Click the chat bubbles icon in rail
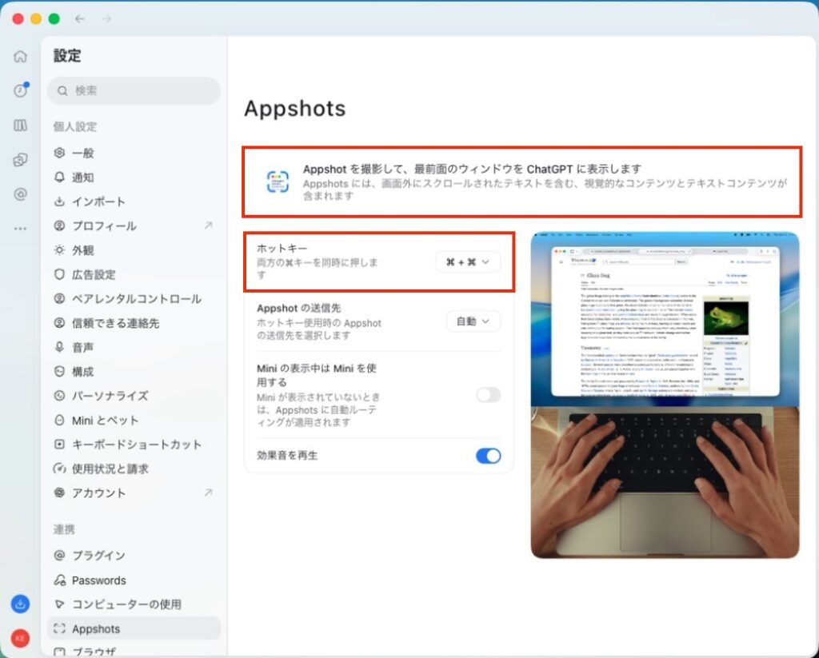The image size is (819, 658). point(20,160)
